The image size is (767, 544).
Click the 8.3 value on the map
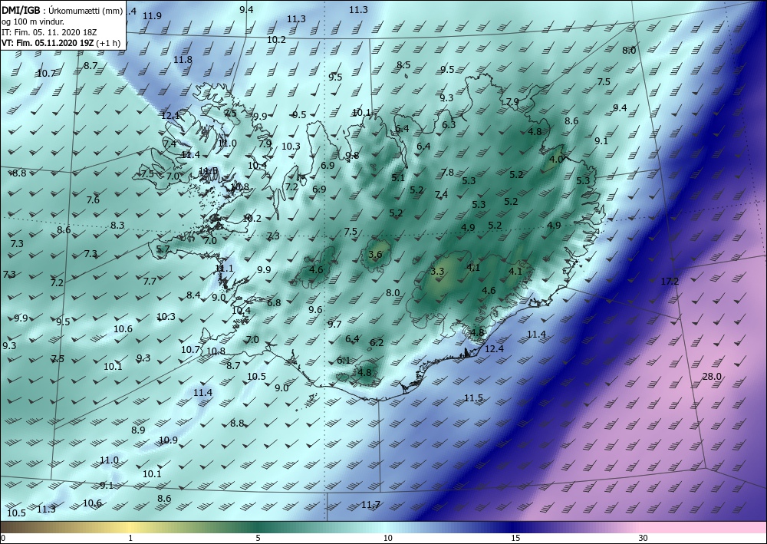coord(117,226)
